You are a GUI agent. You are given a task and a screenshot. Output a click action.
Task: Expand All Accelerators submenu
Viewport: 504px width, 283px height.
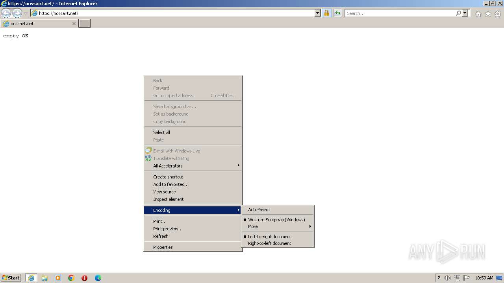(193, 166)
